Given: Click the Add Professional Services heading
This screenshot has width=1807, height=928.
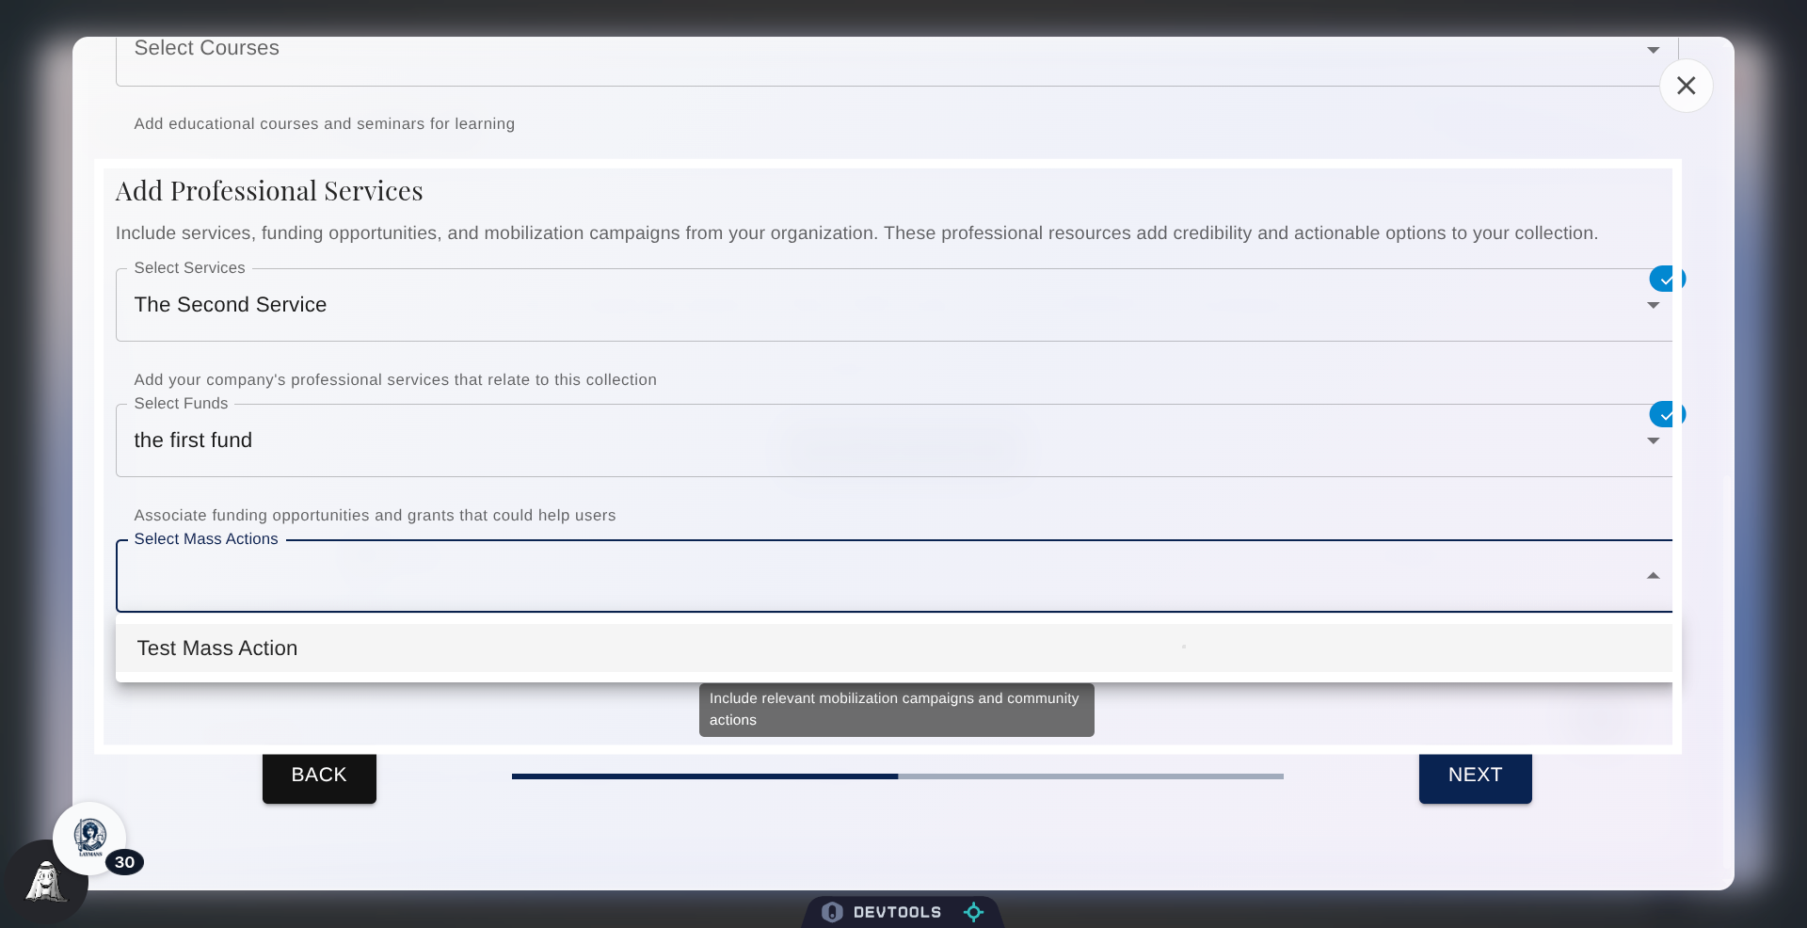Looking at the screenshot, I should pyautogui.click(x=269, y=191).
